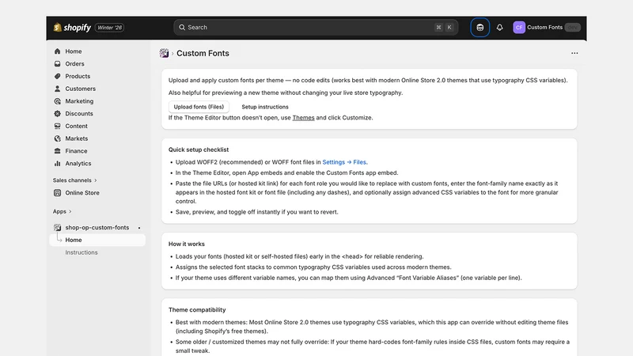The width and height of the screenshot is (633, 356).
Task: Open the Custom Fonts account menu
Action: pos(547,28)
